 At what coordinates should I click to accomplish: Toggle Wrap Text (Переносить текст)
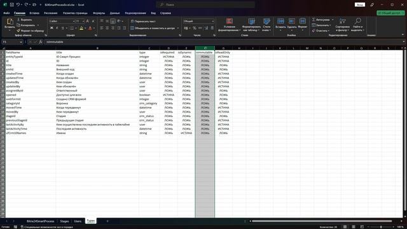[x=143, y=21]
